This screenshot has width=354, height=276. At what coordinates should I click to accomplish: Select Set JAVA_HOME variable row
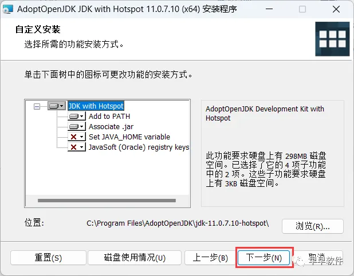(129, 137)
